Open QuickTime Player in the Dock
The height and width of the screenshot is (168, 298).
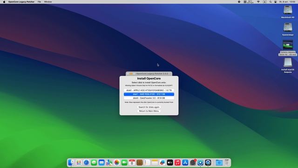pyautogui.click(x=208, y=162)
